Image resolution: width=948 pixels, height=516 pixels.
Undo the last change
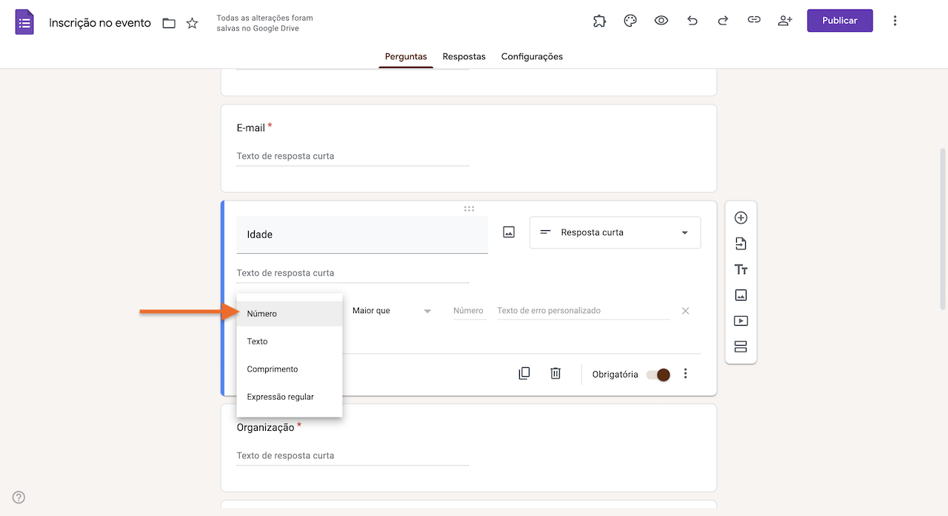click(692, 20)
